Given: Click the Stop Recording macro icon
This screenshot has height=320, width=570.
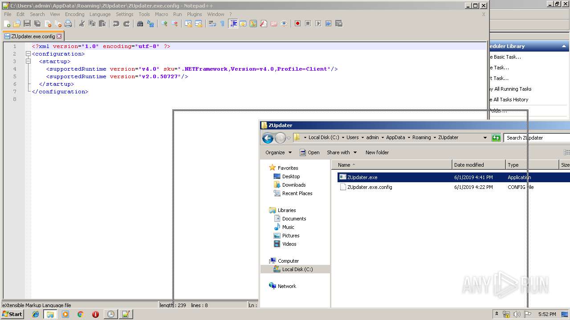Looking at the screenshot, I should 308,24.
